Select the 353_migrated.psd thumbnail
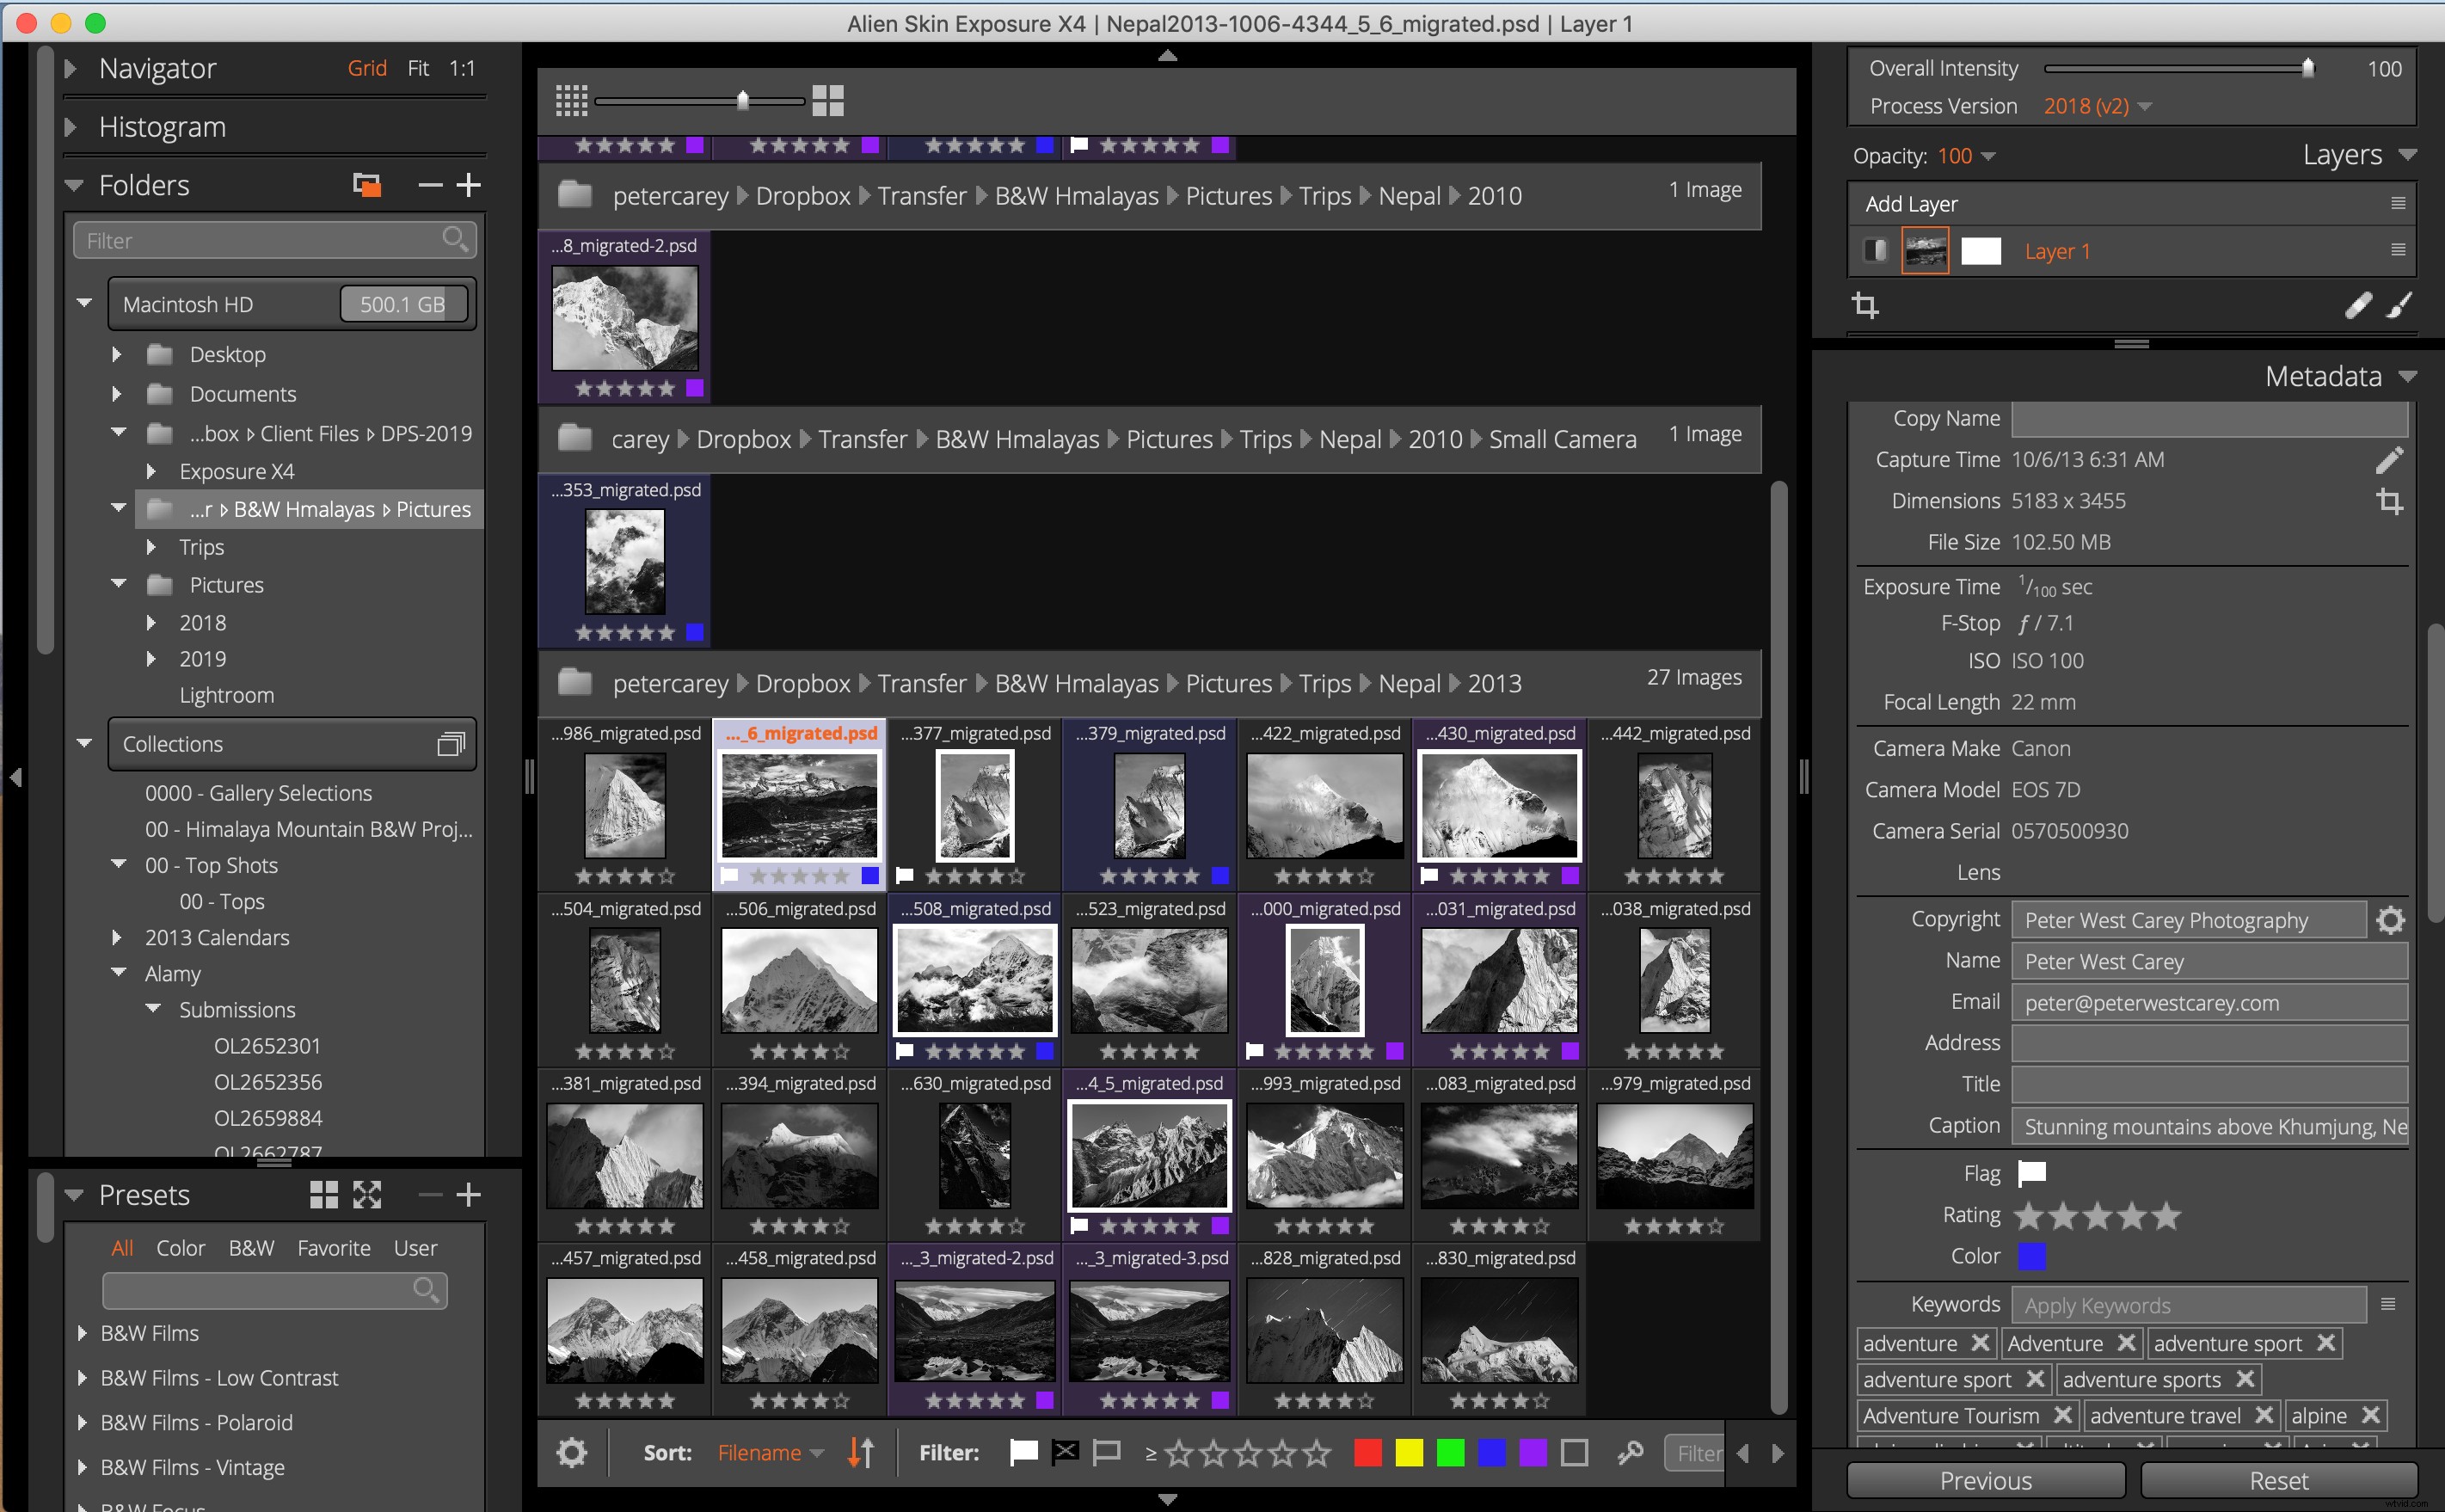The image size is (2445, 1512). coord(624,560)
